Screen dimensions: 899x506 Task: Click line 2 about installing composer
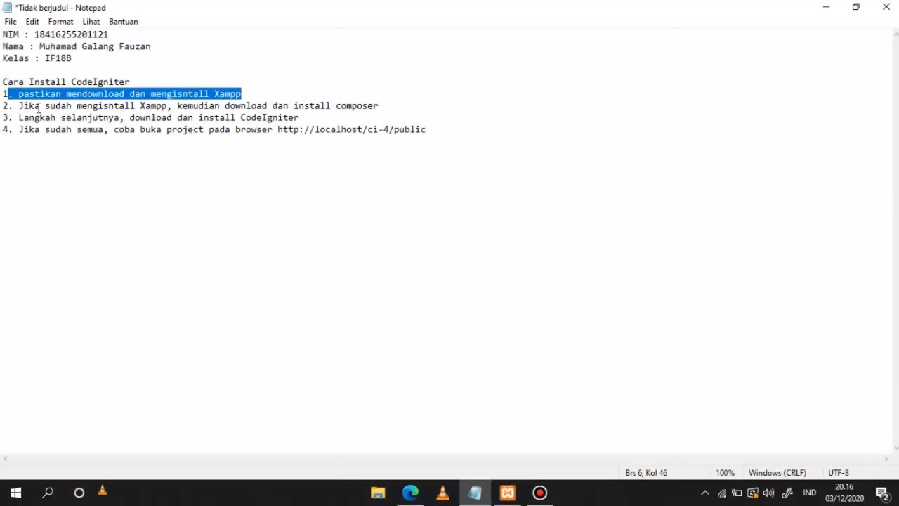coord(190,106)
